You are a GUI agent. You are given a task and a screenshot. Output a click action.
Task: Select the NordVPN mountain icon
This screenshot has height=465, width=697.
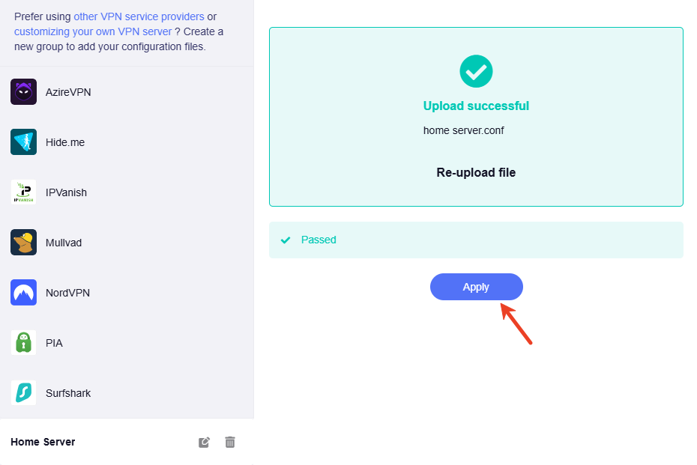(x=23, y=293)
